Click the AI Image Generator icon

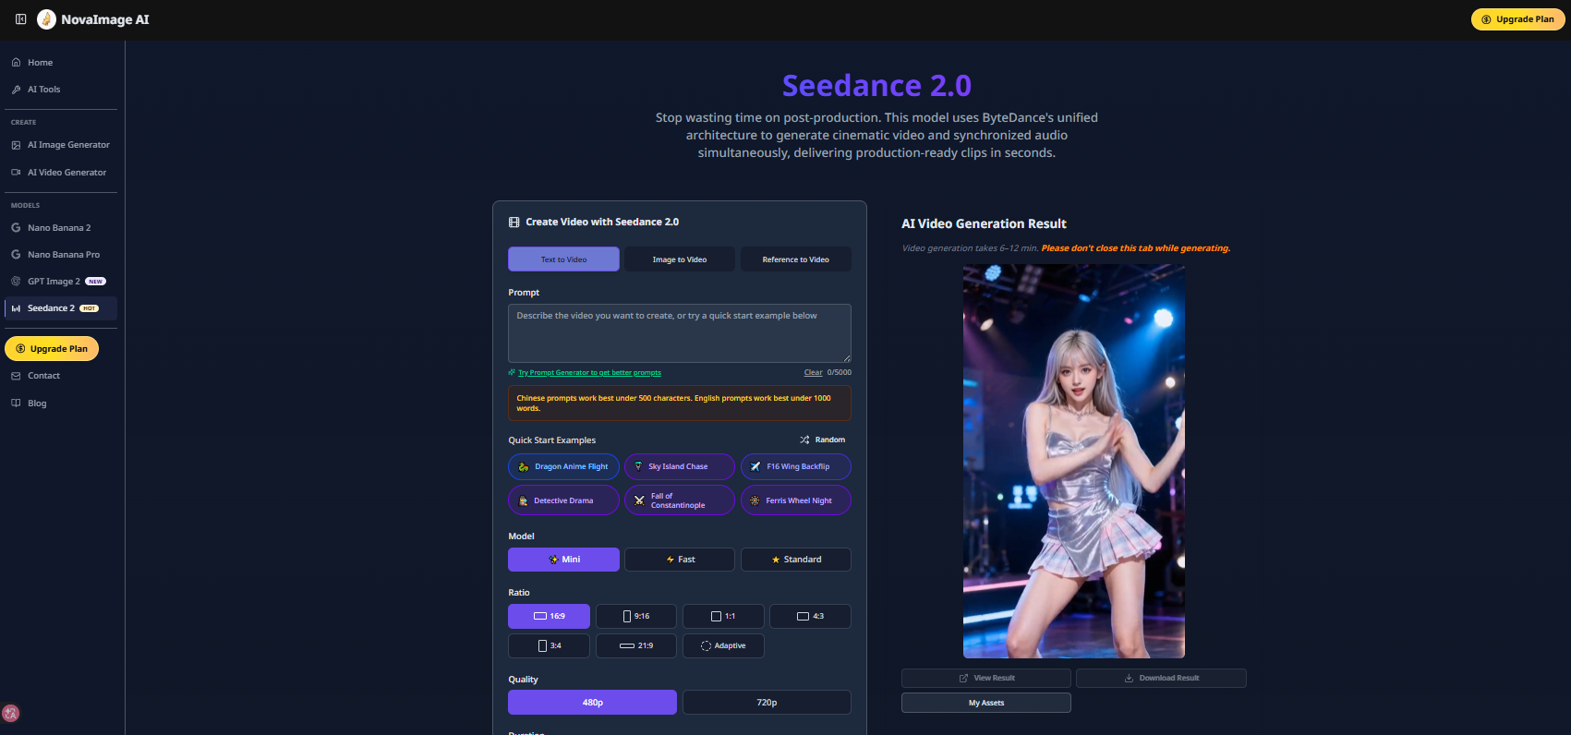pos(16,145)
